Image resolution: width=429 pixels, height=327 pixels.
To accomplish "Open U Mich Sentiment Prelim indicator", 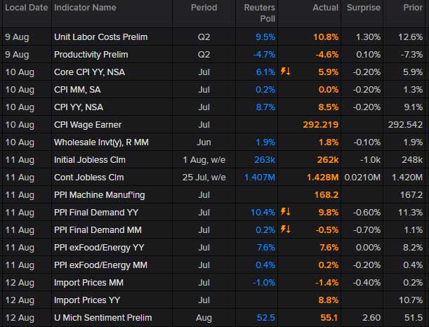I will point(103,317).
